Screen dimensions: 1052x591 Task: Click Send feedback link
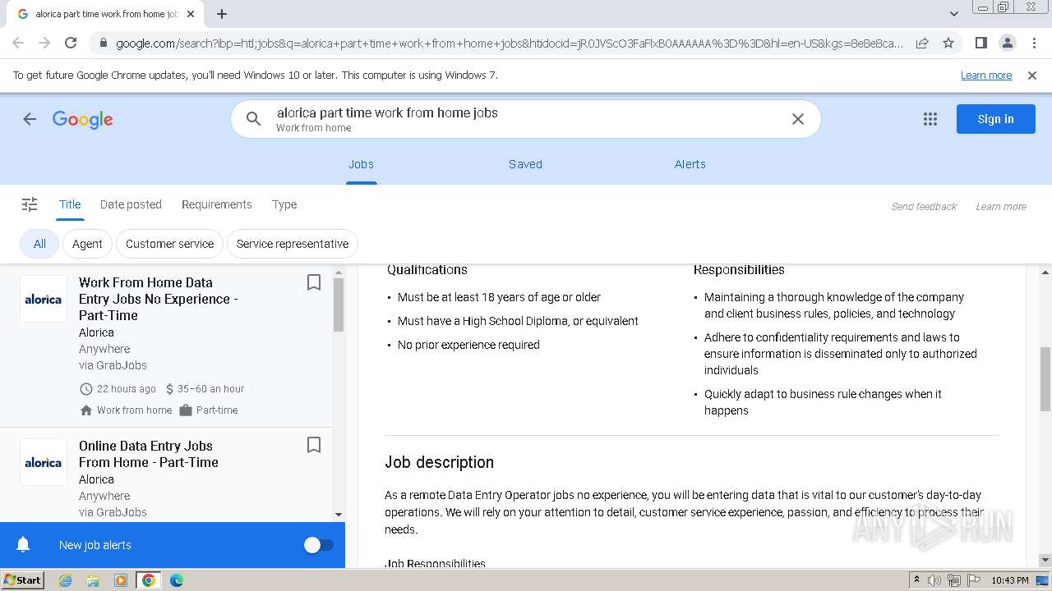point(924,207)
